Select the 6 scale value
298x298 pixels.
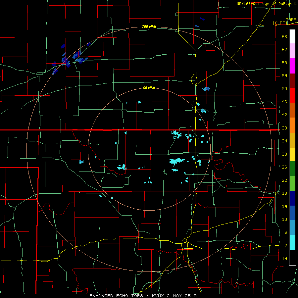click(x=285, y=232)
